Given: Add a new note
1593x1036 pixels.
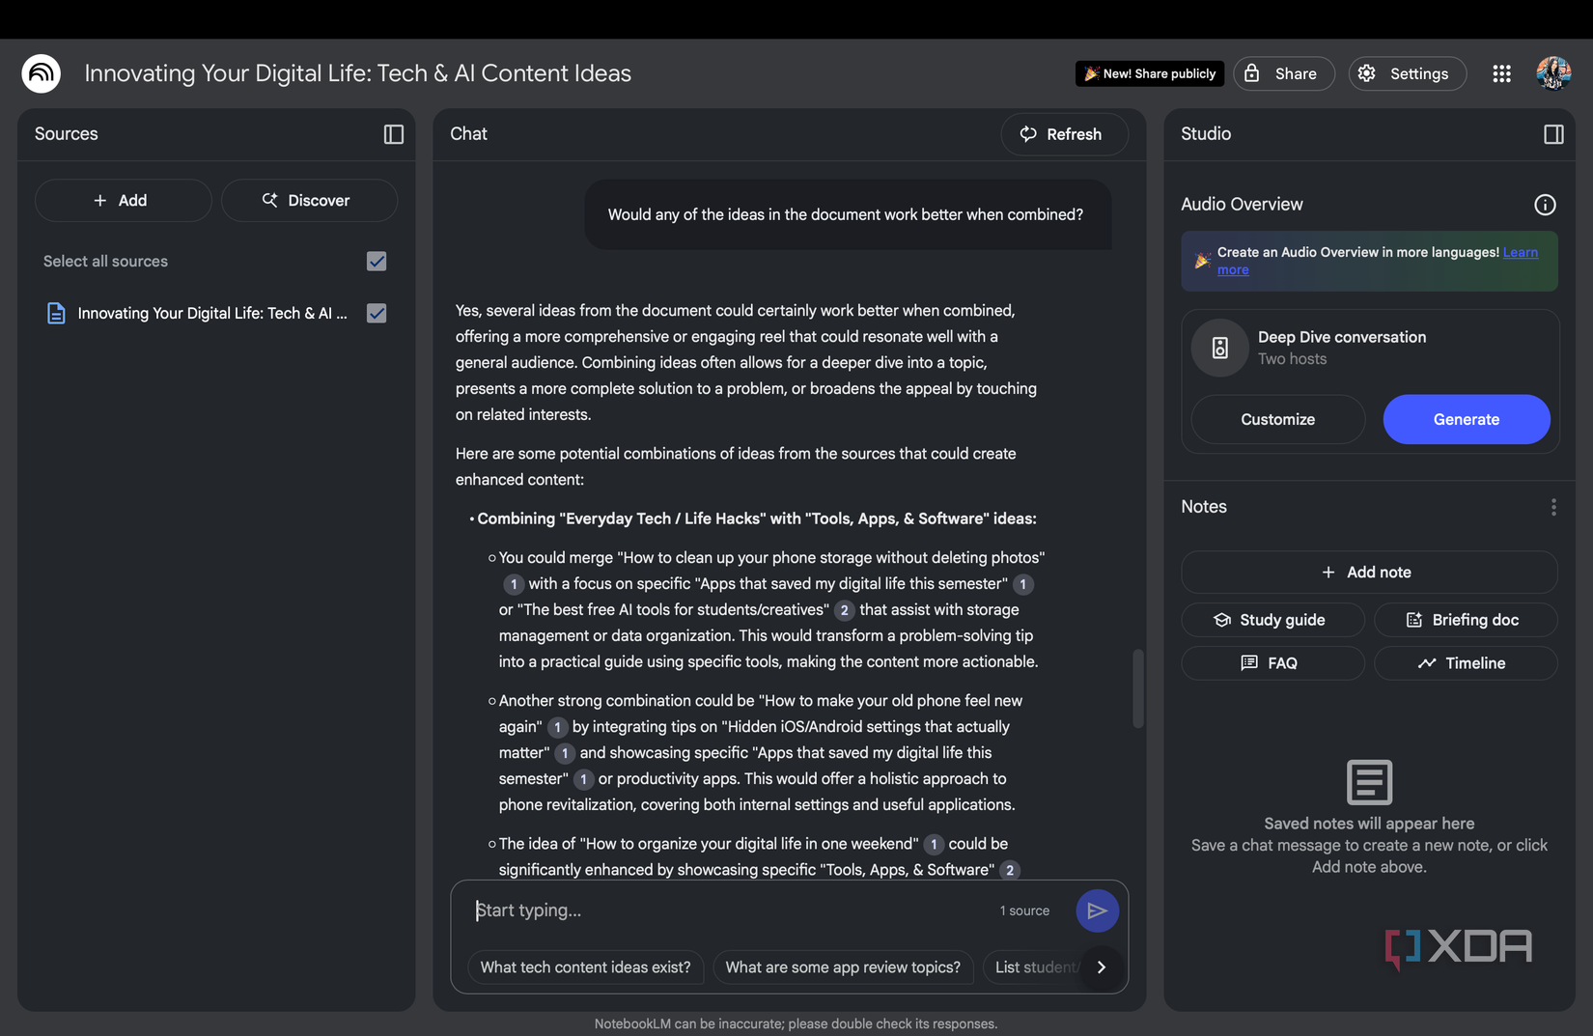Looking at the screenshot, I should tap(1368, 573).
